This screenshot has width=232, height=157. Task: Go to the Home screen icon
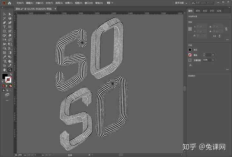tap(9, 3)
